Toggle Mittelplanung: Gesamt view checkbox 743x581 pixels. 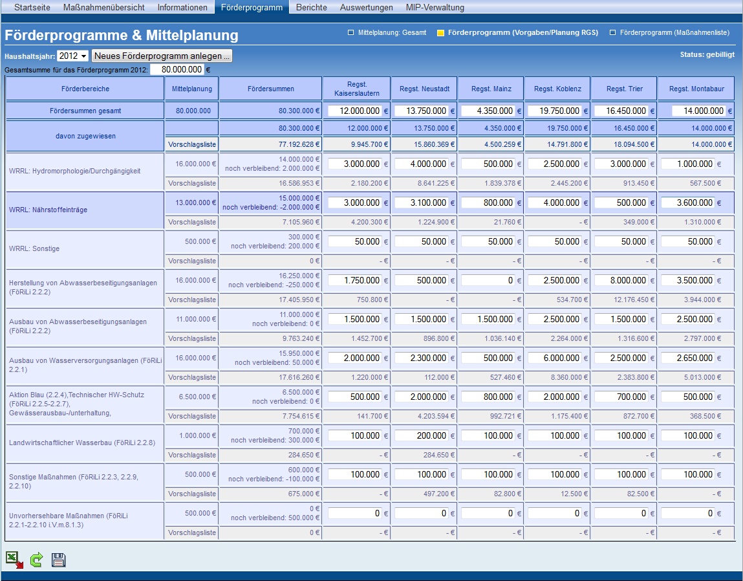pyautogui.click(x=350, y=33)
